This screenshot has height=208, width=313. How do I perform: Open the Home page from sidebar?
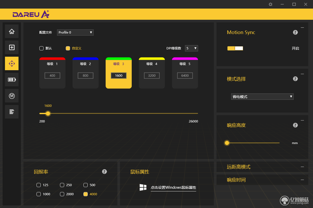12,31
